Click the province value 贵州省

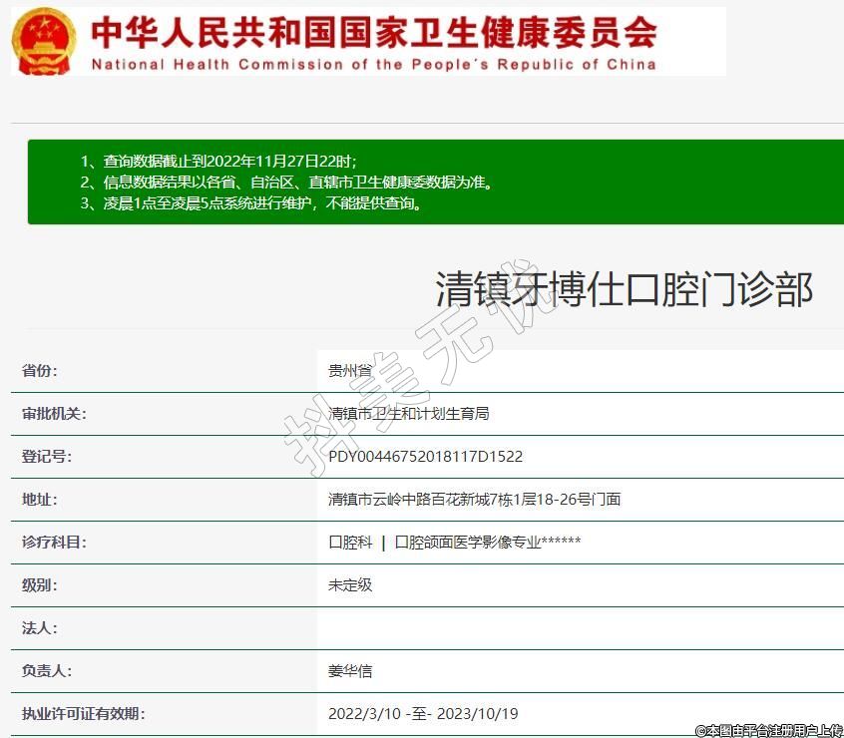(350, 371)
